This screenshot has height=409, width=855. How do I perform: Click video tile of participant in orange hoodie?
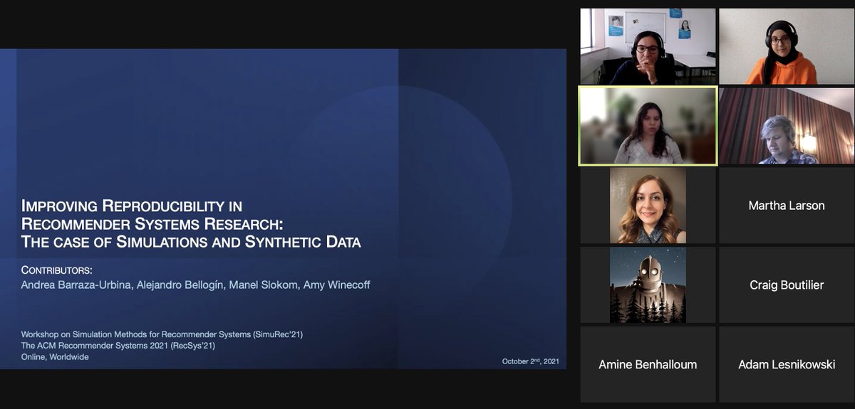point(787,46)
